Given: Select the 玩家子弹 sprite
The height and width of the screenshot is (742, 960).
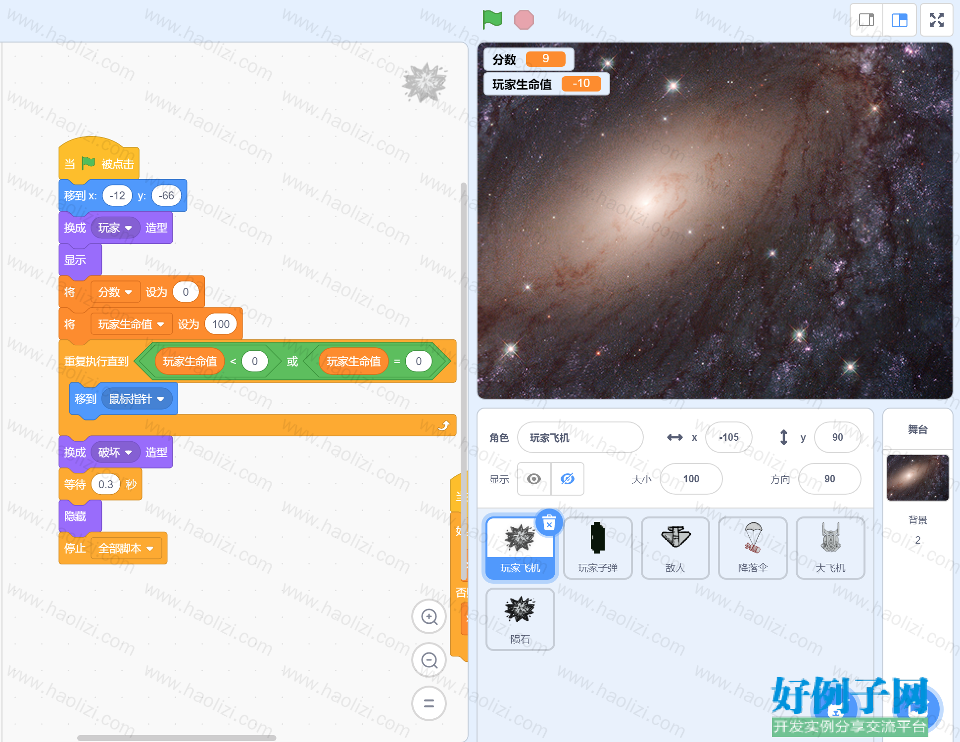Looking at the screenshot, I should click(x=598, y=548).
